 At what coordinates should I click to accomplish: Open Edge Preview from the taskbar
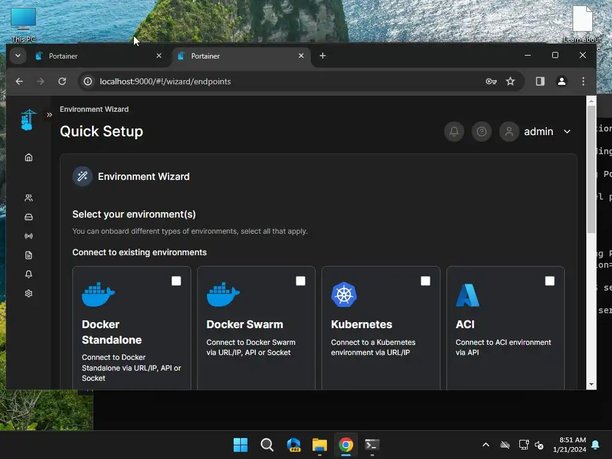[x=293, y=445]
